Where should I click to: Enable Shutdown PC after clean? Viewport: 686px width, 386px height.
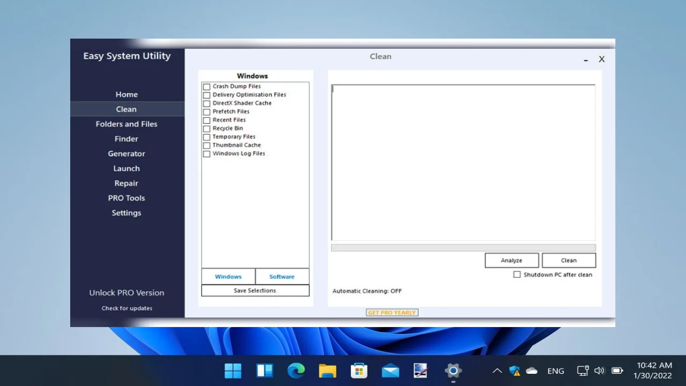517,274
